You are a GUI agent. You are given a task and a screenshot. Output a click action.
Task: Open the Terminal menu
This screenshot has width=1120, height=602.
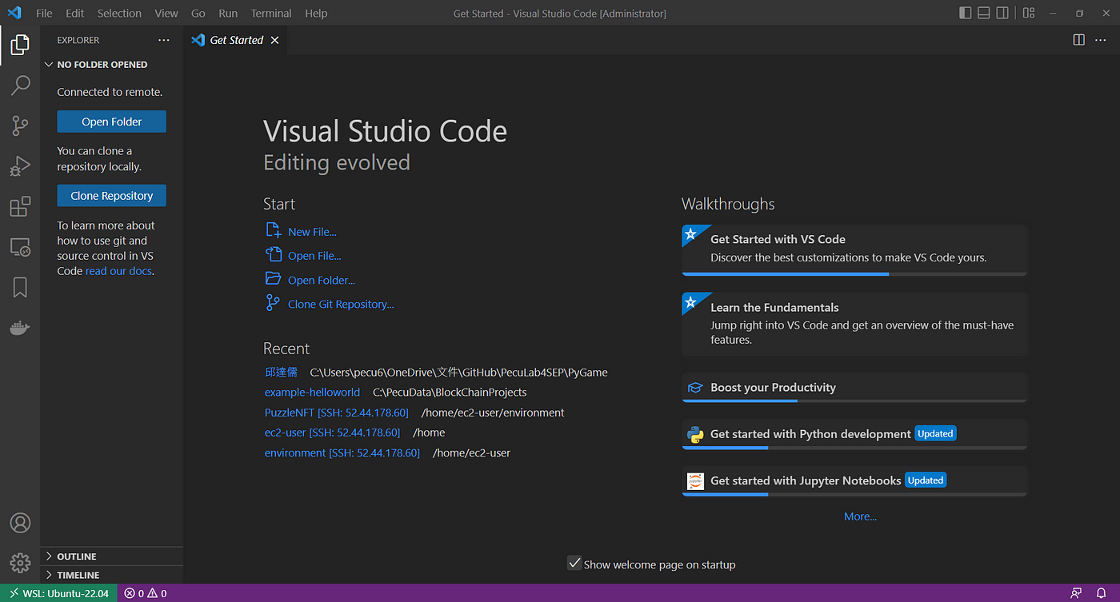(271, 14)
